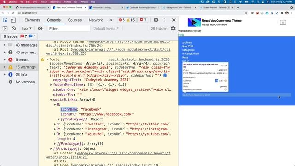This screenshot has height=166, width=295.
Task: Hide the console sidebar
Action: (x=5, y=29)
